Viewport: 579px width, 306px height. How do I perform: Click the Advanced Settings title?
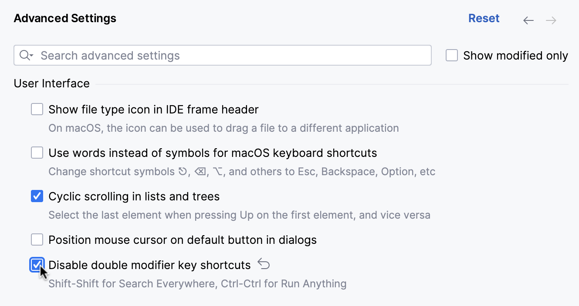point(64,18)
